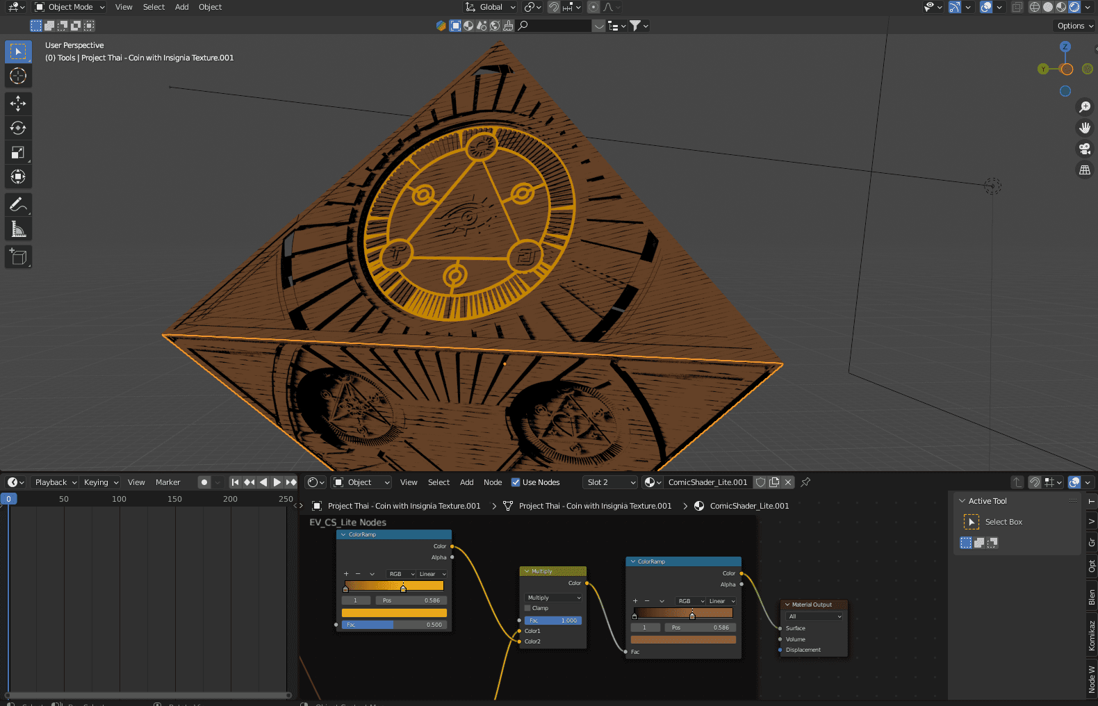Open the viewport Options dropdown

(1075, 26)
